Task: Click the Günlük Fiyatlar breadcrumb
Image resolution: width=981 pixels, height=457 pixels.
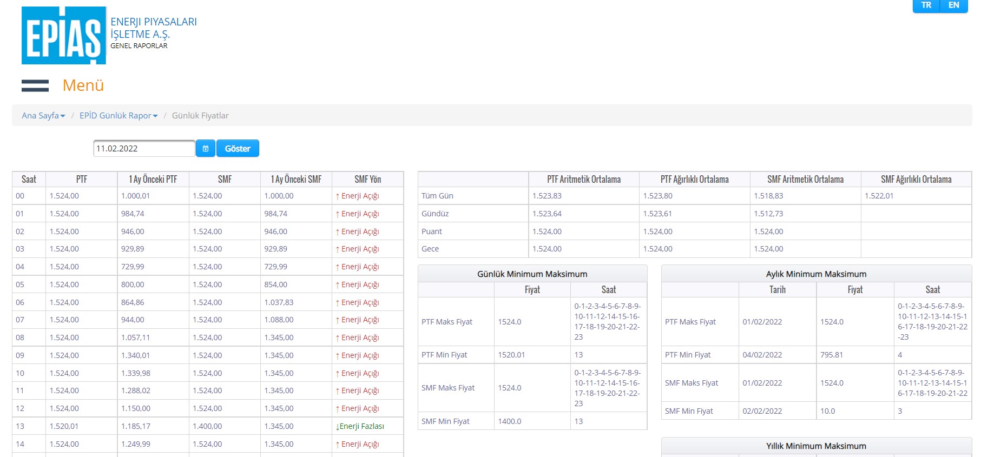Action: (x=200, y=116)
